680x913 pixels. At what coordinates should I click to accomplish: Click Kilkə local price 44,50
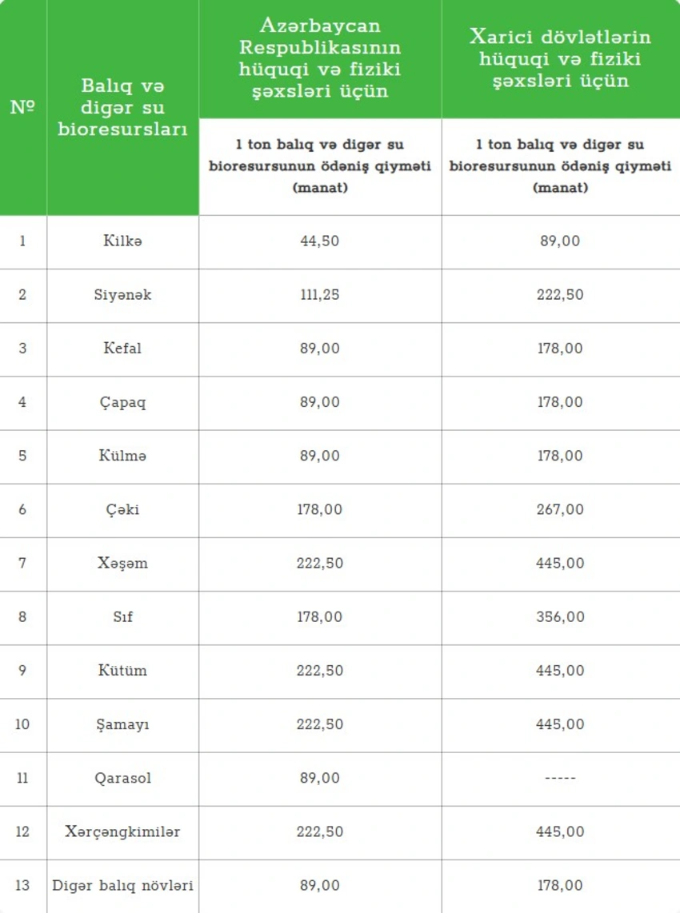coord(320,241)
